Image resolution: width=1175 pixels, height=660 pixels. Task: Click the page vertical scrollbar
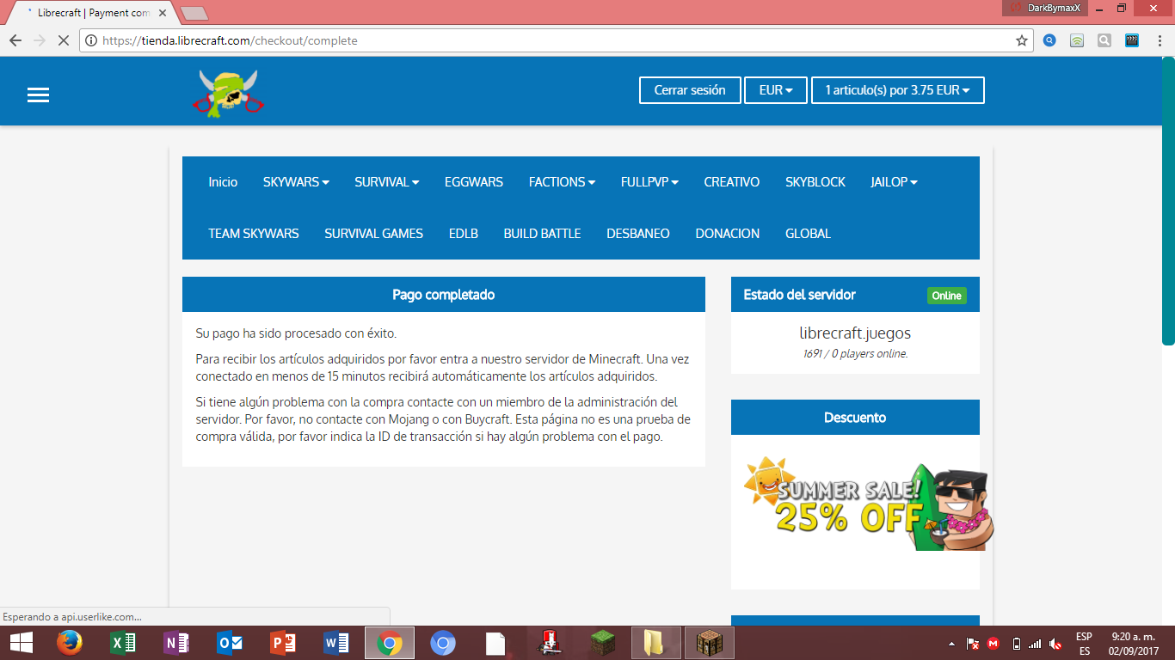[1167, 201]
